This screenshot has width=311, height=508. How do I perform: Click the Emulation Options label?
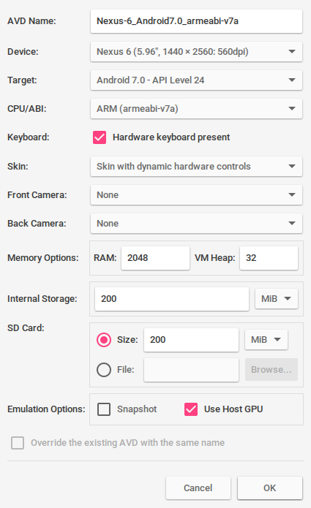point(46,409)
